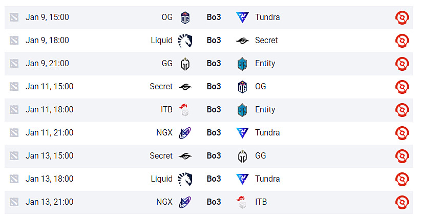This screenshot has width=421, height=216.
Task: Click Bo3 label of Jan 11 15:00 match
Action: [x=214, y=87]
